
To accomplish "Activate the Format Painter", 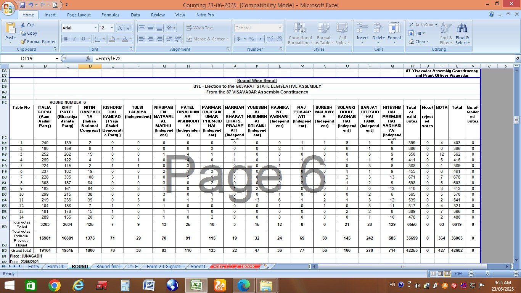I will coord(38,42).
